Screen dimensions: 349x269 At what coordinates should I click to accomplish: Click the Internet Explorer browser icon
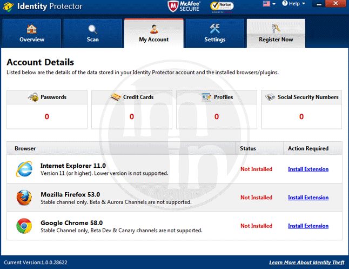24,169
